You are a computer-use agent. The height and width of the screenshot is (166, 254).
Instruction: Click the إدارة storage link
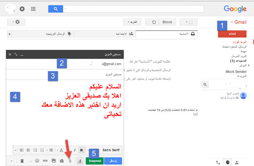pos(196,114)
